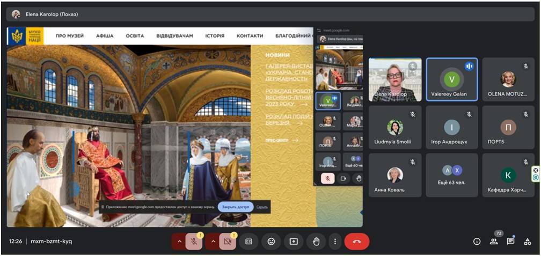This screenshot has width=541, height=256.
Task: Expand video settings chevron beside camera
Action: coord(213,242)
